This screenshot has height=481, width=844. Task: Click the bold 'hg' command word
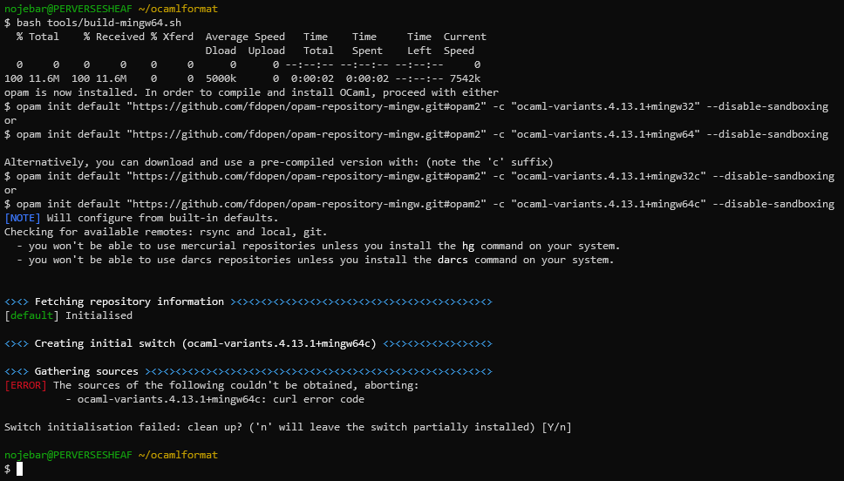pyautogui.click(x=468, y=246)
